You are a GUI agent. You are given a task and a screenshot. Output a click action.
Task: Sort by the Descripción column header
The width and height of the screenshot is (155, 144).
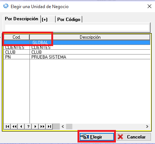90,37
